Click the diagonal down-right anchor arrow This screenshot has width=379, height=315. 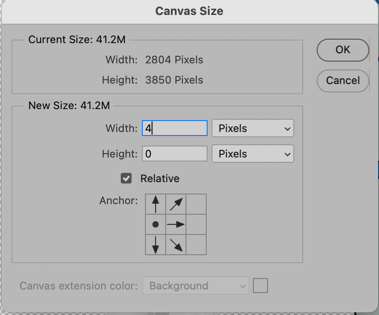pyautogui.click(x=175, y=245)
